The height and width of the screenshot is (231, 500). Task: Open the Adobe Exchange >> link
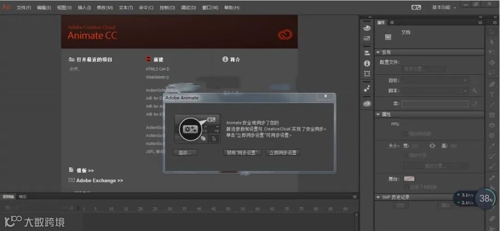tap(100, 180)
